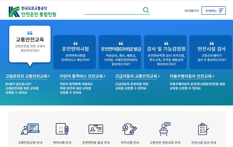Click chevron next to 긴급자동차 교통안전교육
Viewport: 233px width, 147px height.
coord(159,76)
